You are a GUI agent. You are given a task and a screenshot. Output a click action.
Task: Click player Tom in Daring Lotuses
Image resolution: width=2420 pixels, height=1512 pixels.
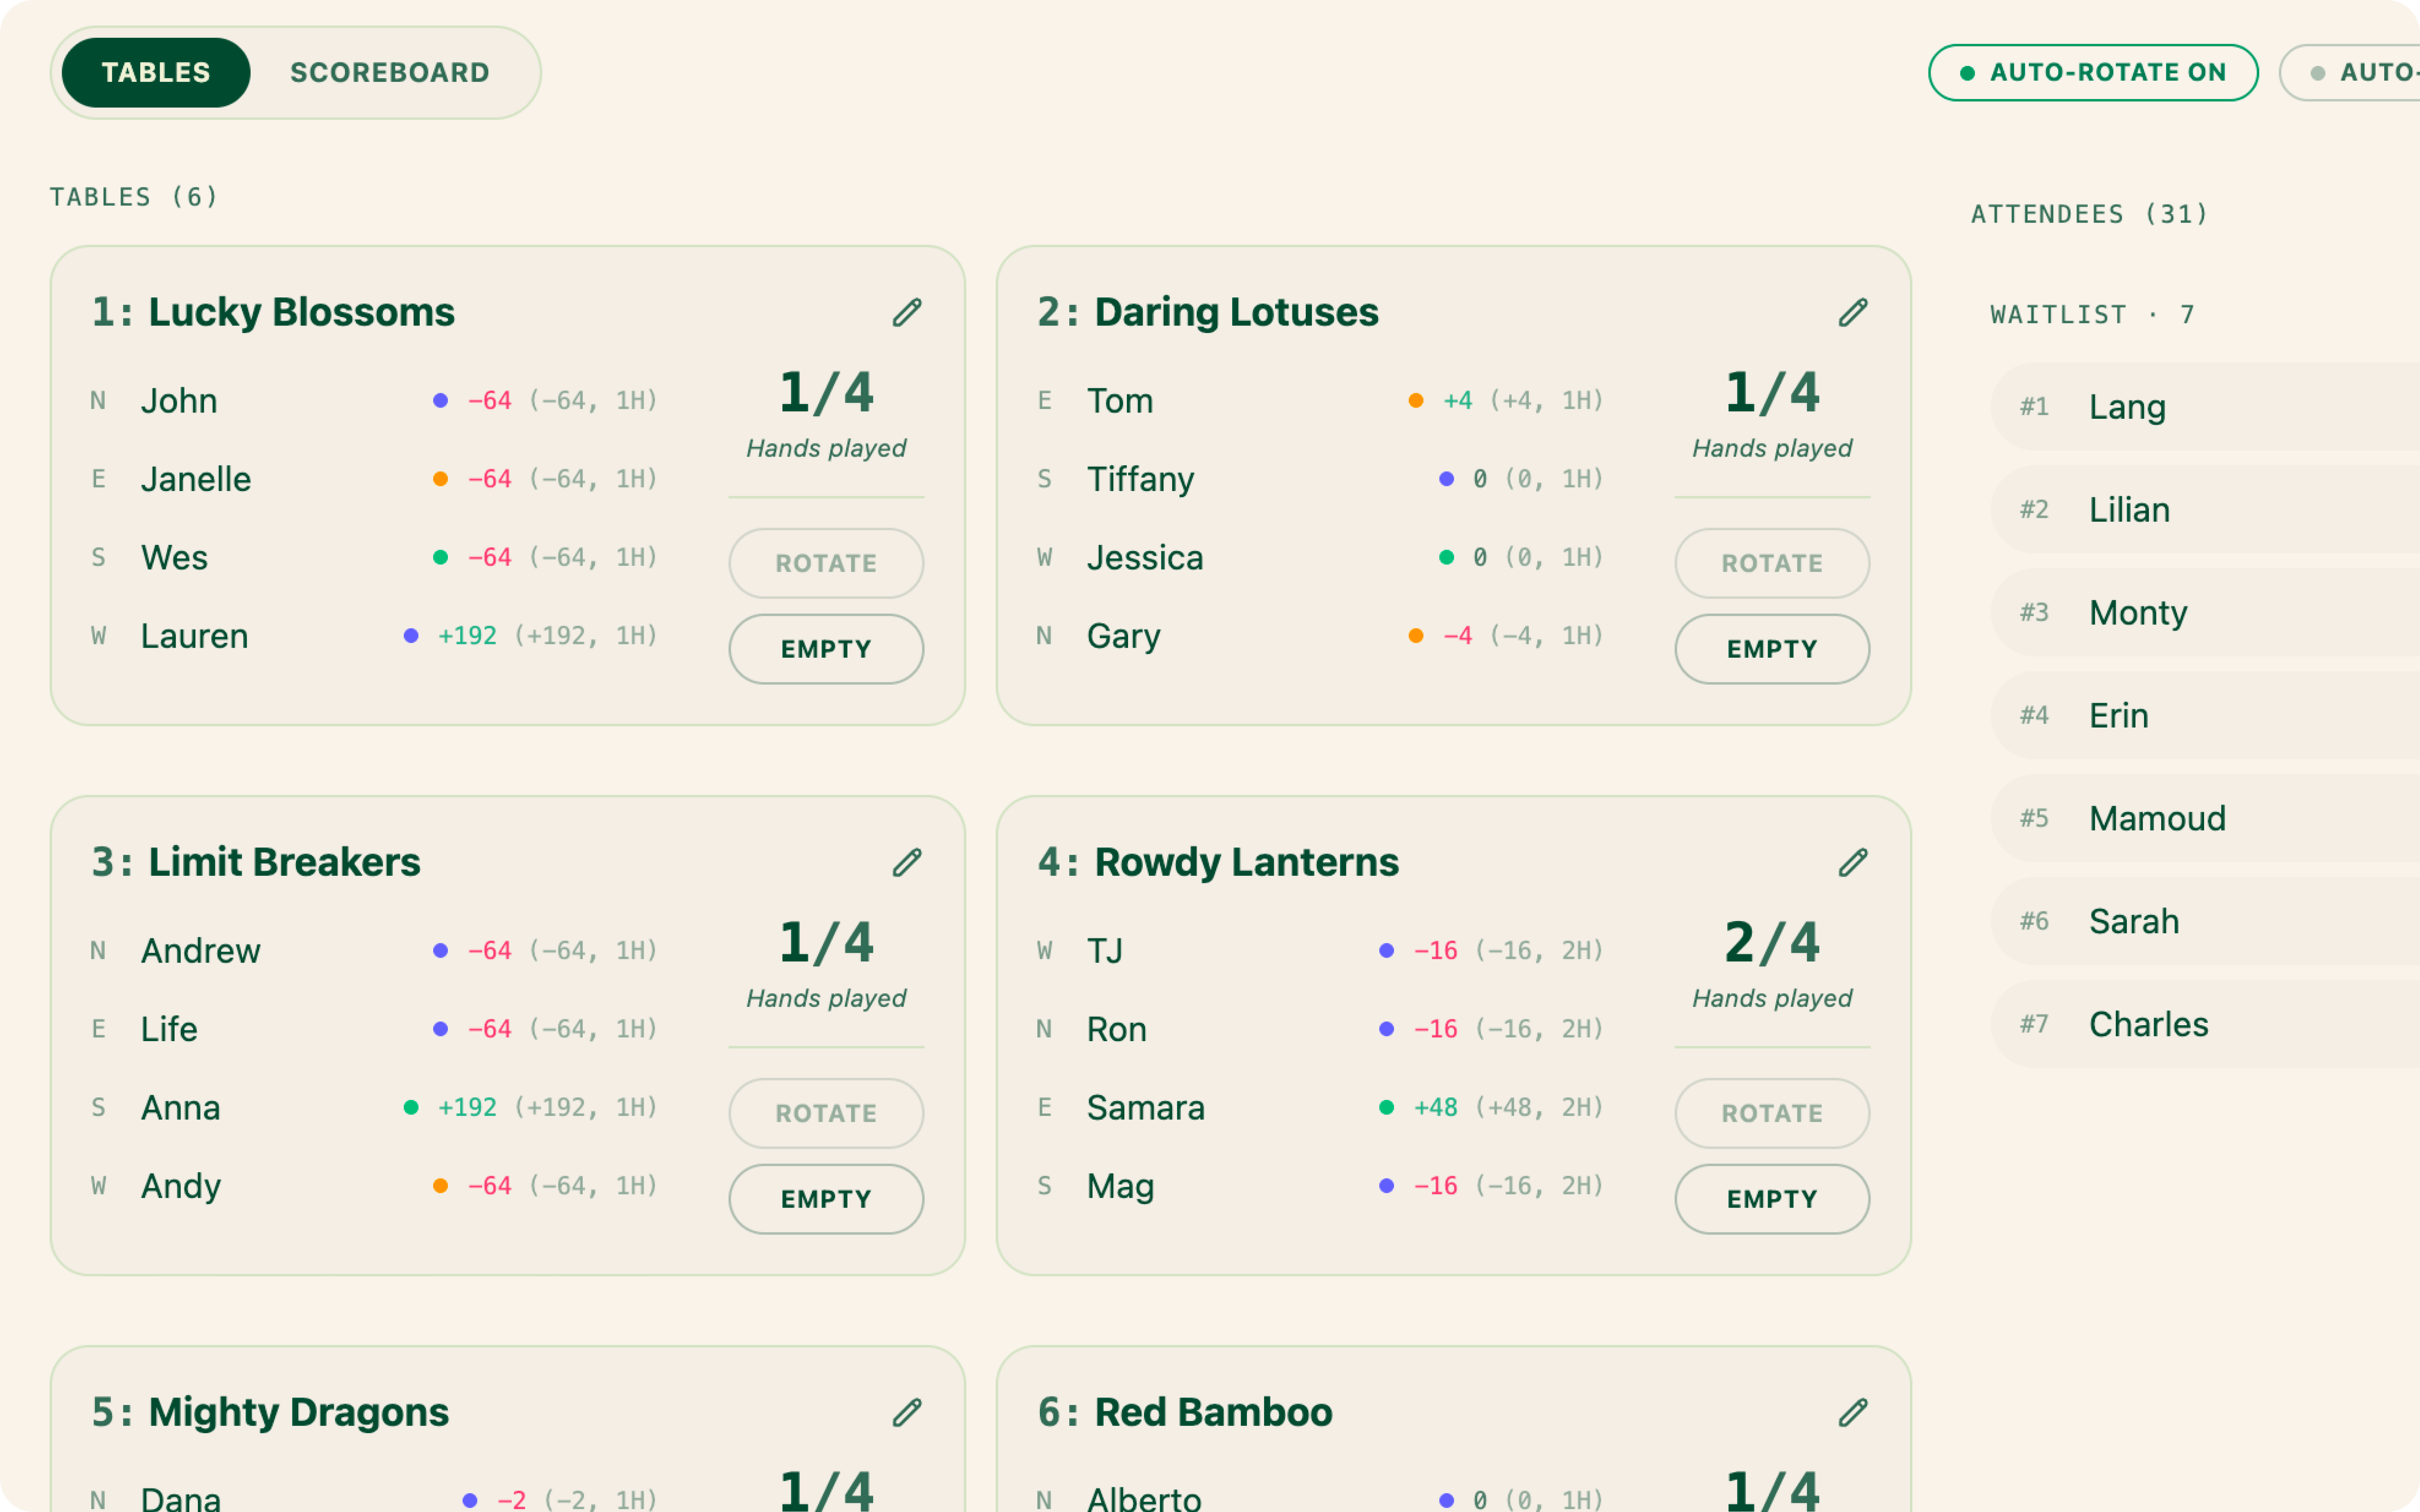click(1120, 401)
